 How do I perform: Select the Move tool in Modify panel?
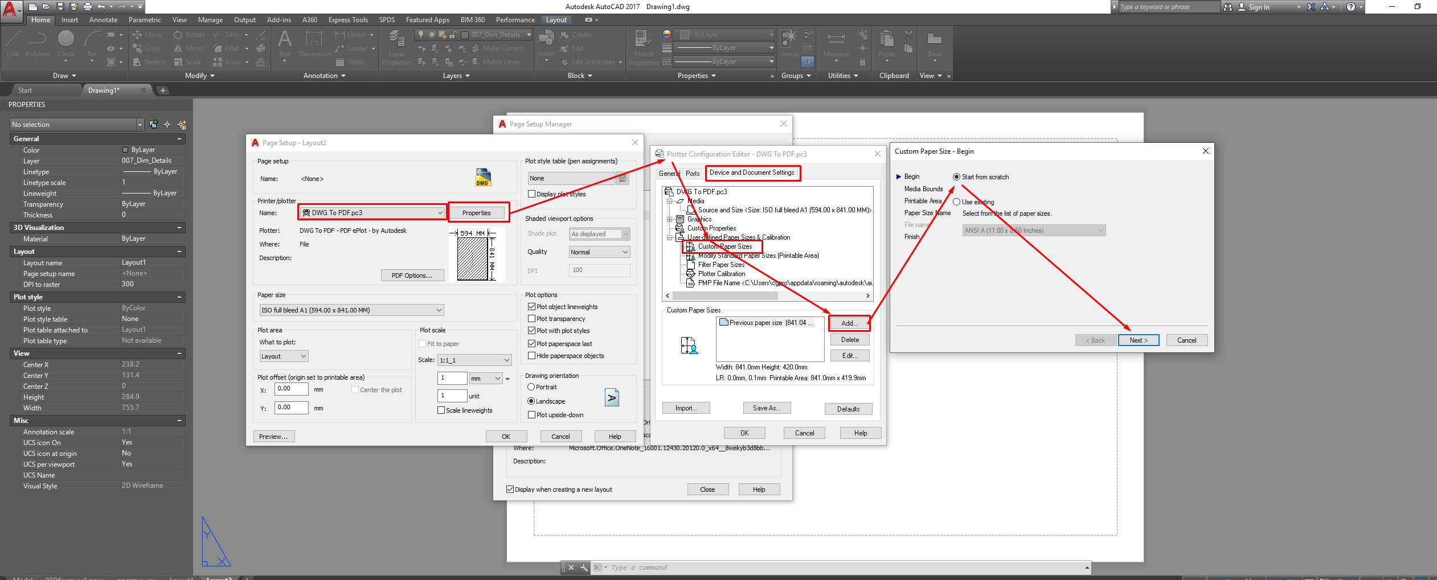pyautogui.click(x=148, y=35)
